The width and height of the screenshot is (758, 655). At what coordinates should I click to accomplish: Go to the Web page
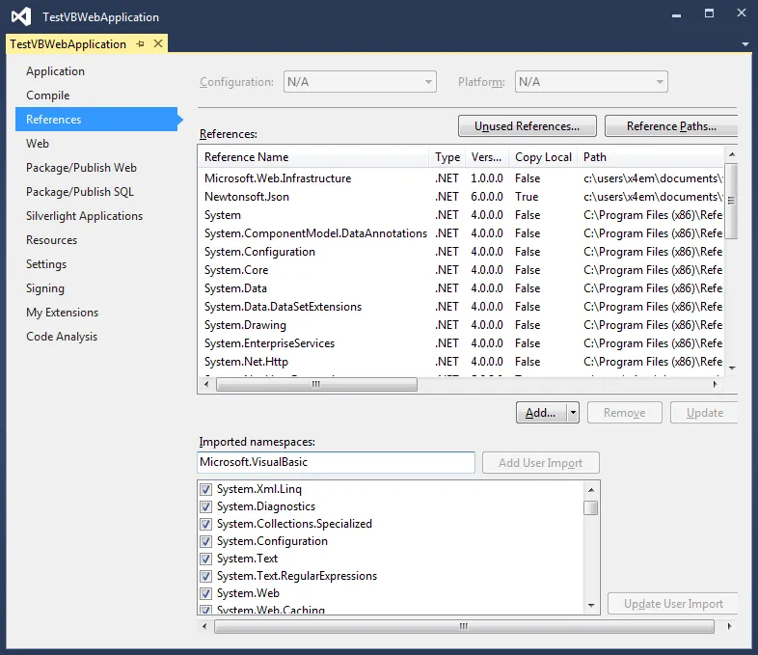(x=38, y=144)
